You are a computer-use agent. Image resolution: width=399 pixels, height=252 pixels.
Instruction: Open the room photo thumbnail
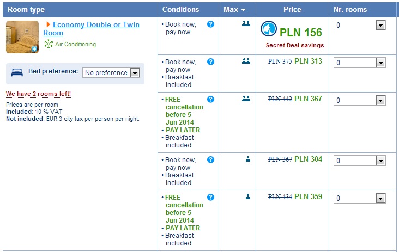coord(22,37)
